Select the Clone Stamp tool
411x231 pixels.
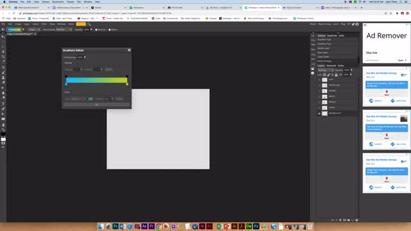click(3, 78)
